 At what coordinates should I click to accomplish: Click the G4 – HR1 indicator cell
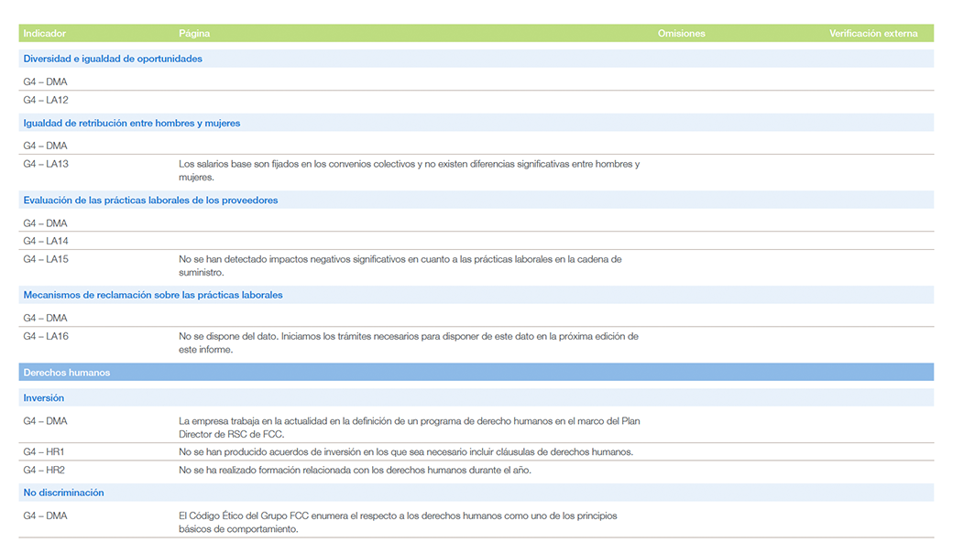[44, 452]
